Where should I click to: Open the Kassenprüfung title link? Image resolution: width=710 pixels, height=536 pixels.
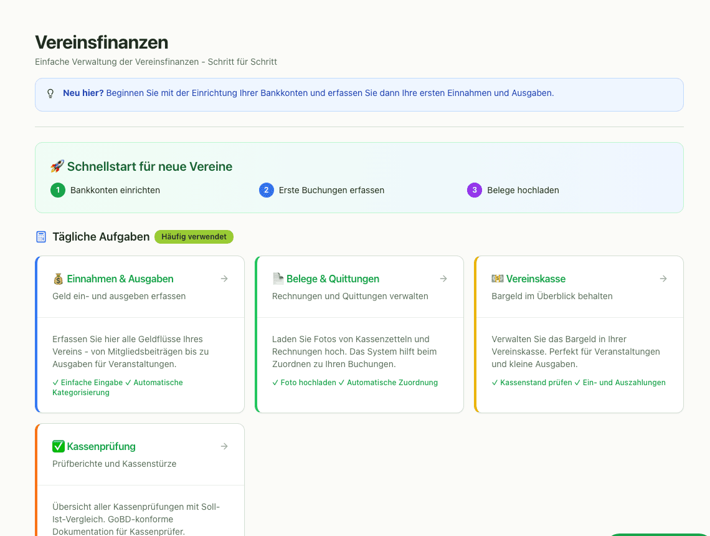101,447
